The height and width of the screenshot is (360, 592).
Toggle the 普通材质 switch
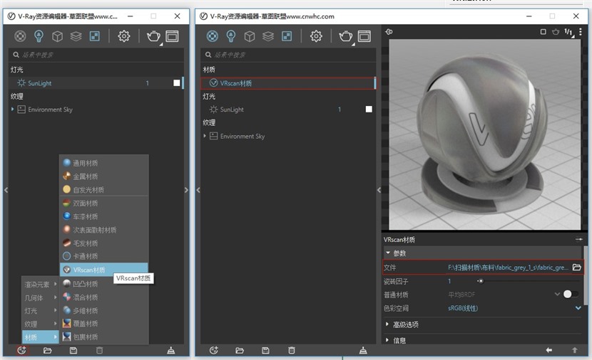click(571, 294)
